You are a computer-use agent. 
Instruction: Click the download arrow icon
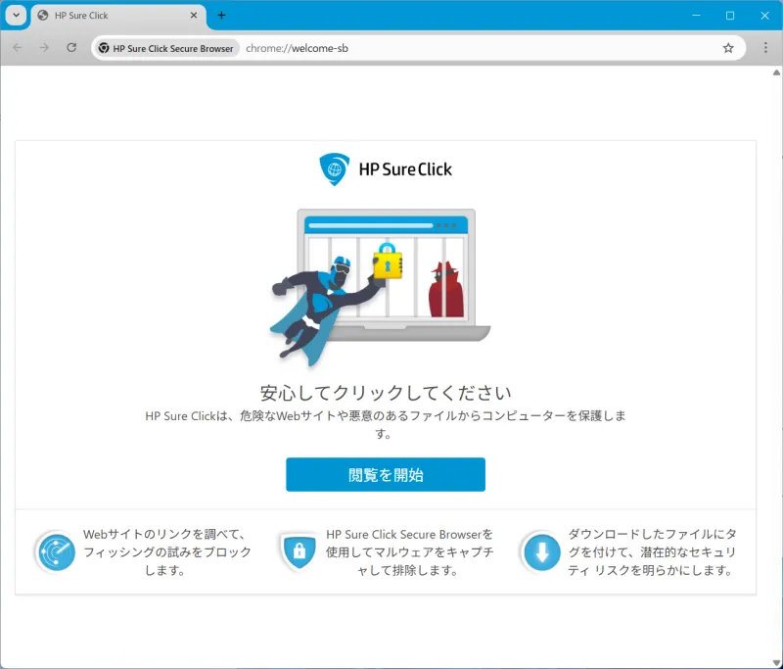[541, 552]
